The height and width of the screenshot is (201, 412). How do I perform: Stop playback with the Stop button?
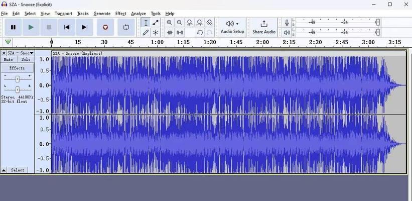tap(49, 27)
